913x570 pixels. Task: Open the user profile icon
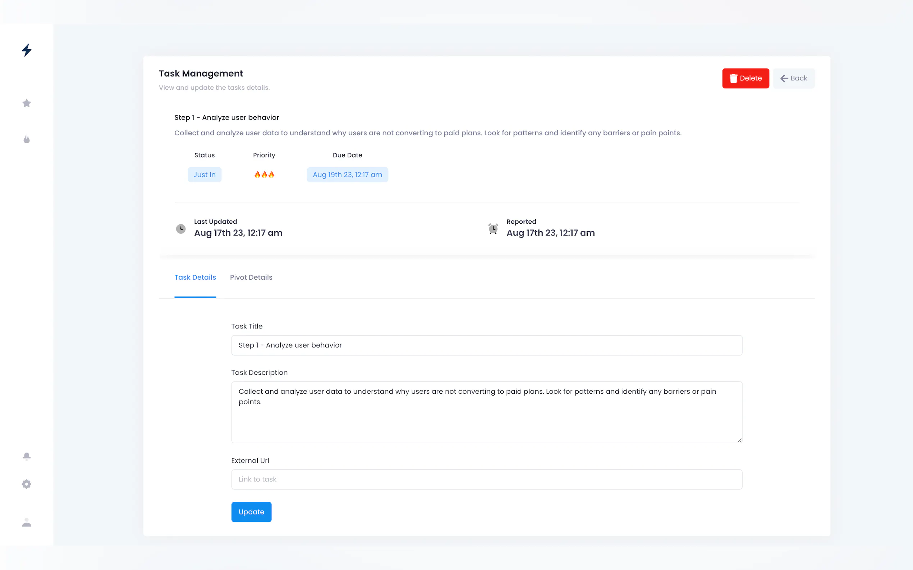[x=27, y=522]
